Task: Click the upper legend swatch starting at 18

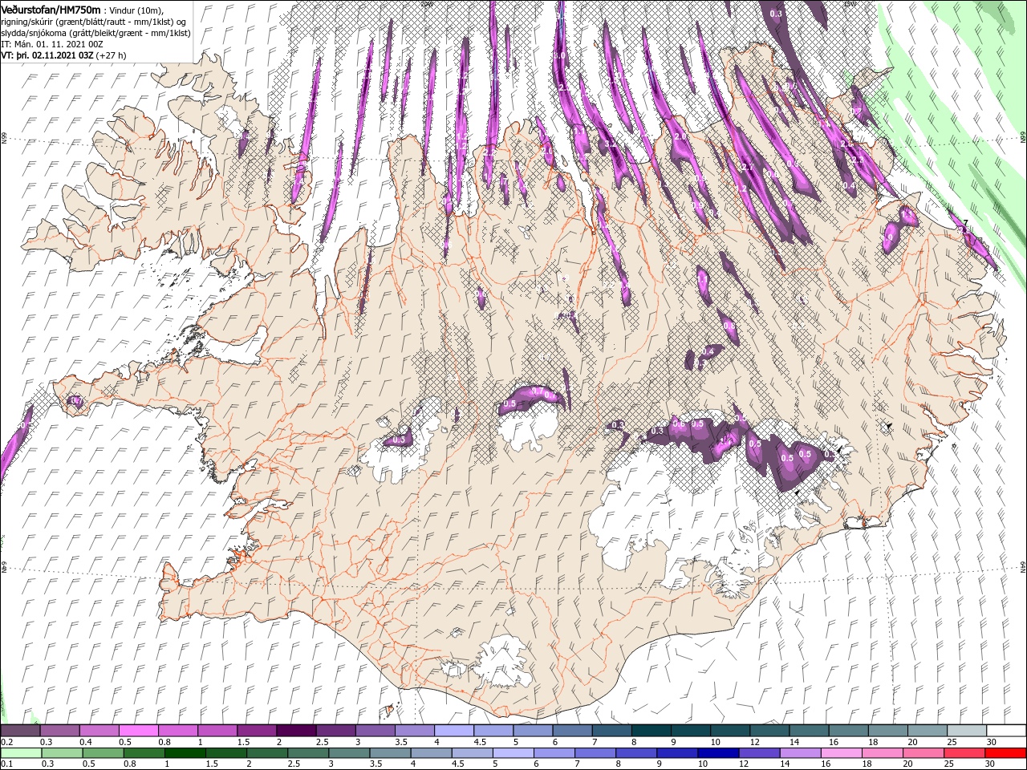Action: tap(887, 731)
